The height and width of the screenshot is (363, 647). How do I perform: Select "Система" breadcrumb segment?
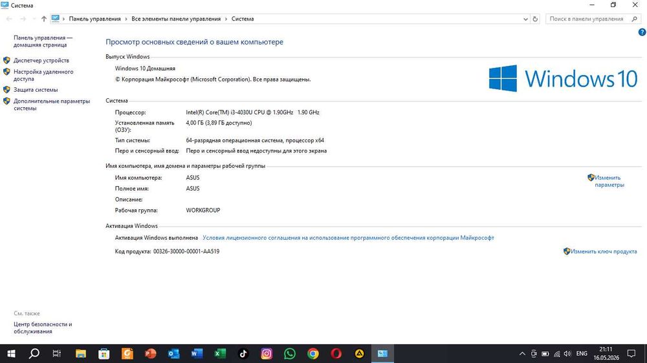(x=243, y=19)
